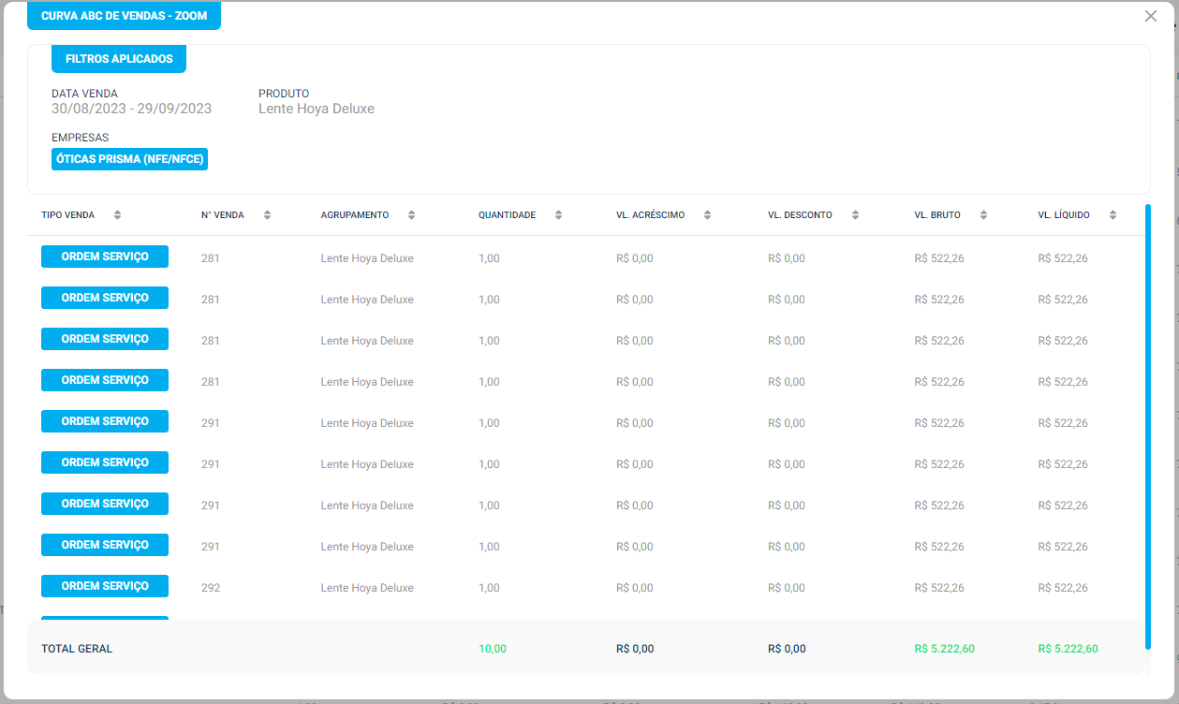This screenshot has width=1179, height=704.
Task: Sort by Vl. Desconto column icon
Action: click(855, 215)
